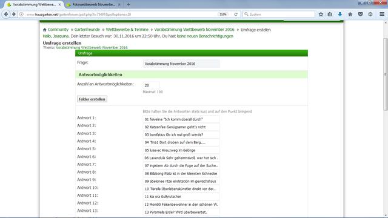Click the Anzahl an Antwortmöglichkeiten label
388x218 pixels.
[x=105, y=84]
